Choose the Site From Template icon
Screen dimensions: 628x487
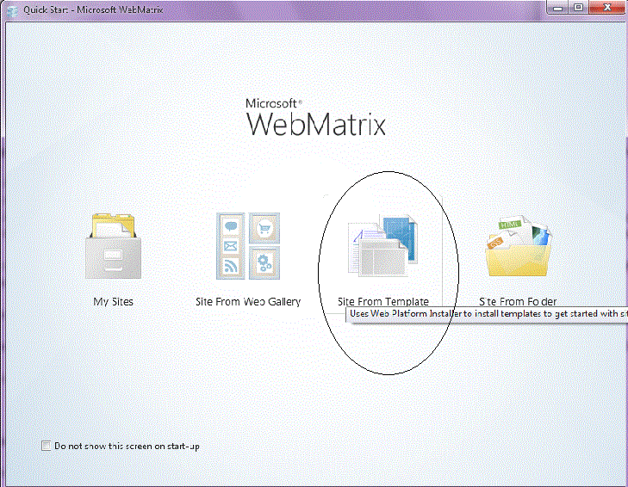[x=382, y=245]
